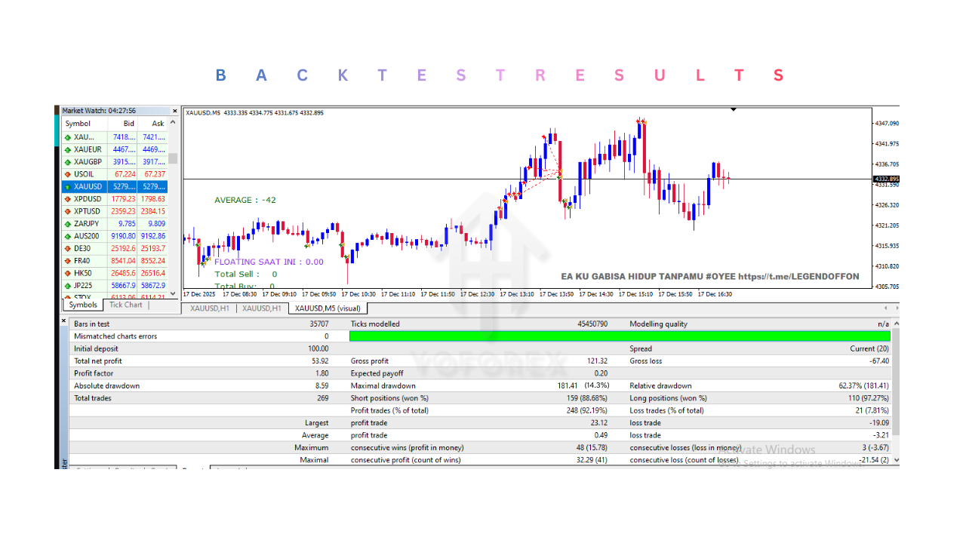
Task: Click the Bid column header
Action: [x=129, y=124]
